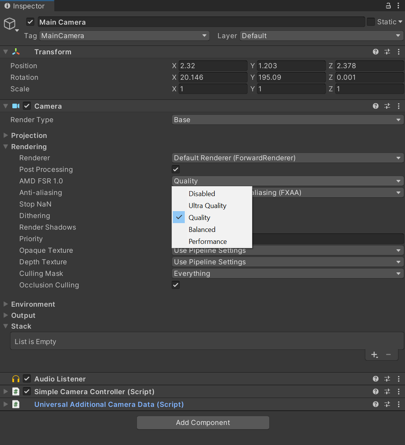Click the Camera component icon
405x445 pixels.
(x=15, y=106)
